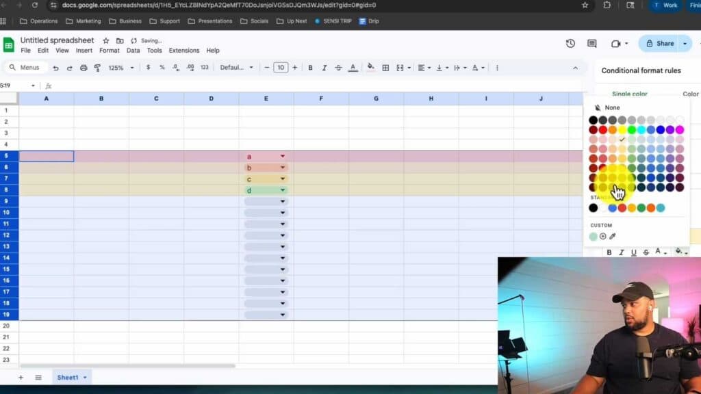This screenshot has width=701, height=394.
Task: Select the paint format tool
Action: [x=97, y=68]
